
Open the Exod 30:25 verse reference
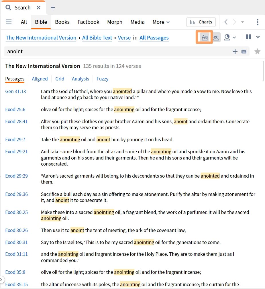coord(16,212)
